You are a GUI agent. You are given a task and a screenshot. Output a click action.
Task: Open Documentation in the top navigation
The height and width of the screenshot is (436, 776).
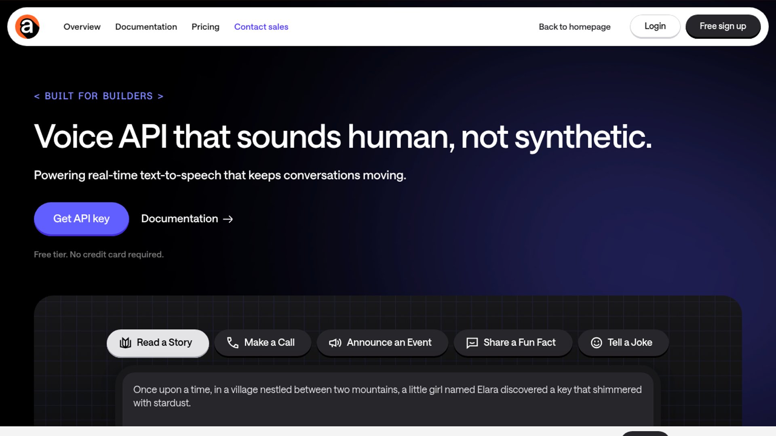146,27
